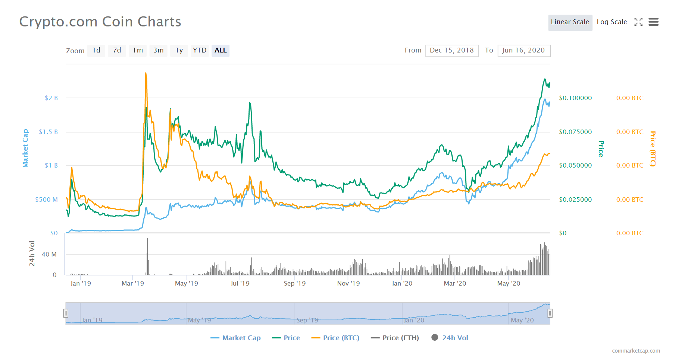This screenshot has width=688, height=363.
Task: Select the ALL zoom range
Action: (x=221, y=50)
